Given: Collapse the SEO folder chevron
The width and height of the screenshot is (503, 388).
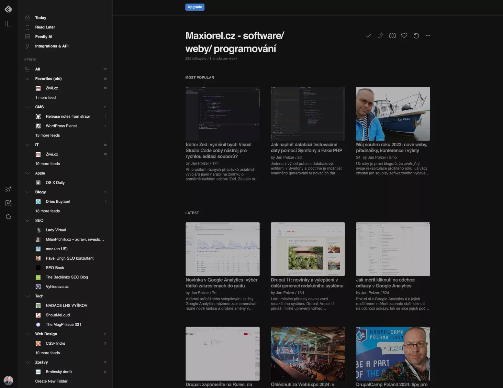Looking at the screenshot, I should tap(28, 221).
